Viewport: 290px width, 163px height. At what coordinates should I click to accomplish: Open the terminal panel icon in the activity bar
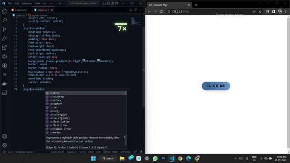click(5, 92)
